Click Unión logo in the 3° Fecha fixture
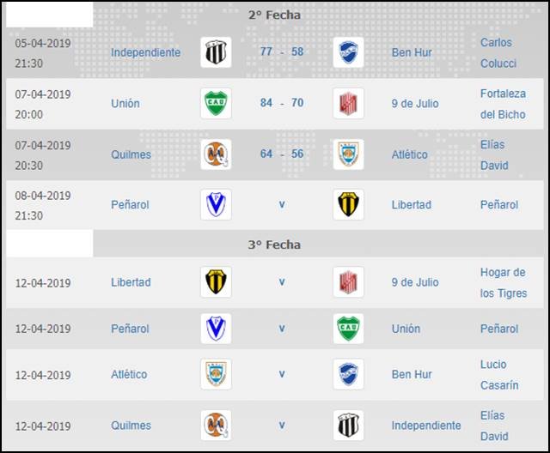The height and width of the screenshot is (453, 550). [x=348, y=329]
